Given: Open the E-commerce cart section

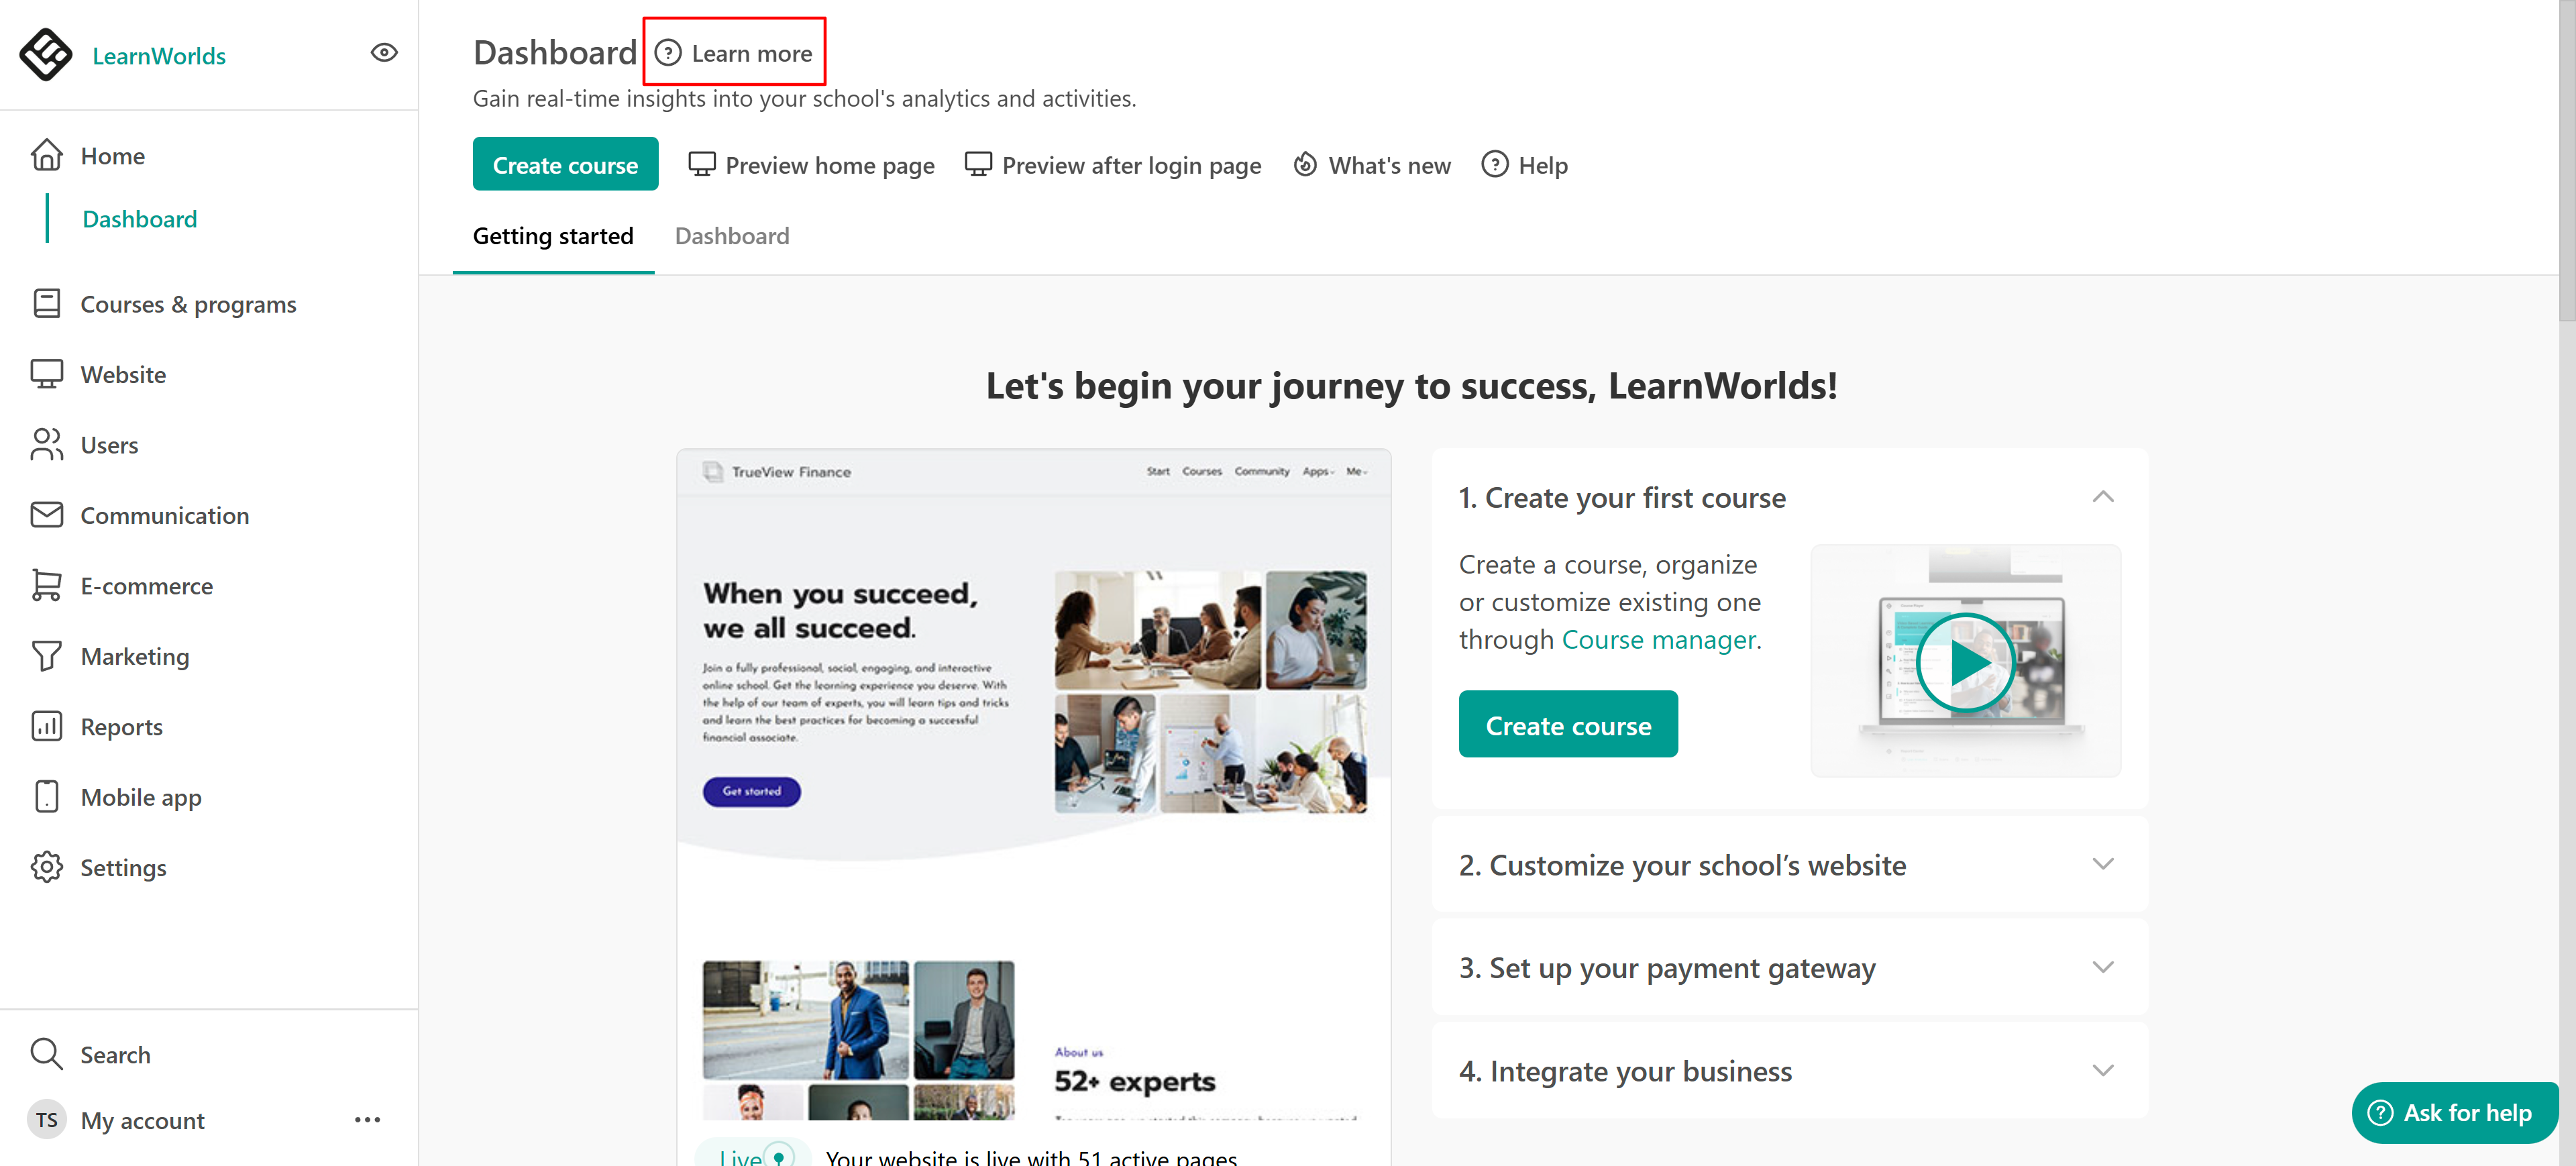Looking at the screenshot, I should pos(146,586).
